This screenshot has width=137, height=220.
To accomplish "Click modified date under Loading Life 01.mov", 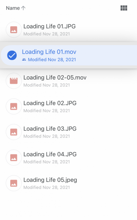I will pos(52,60).
